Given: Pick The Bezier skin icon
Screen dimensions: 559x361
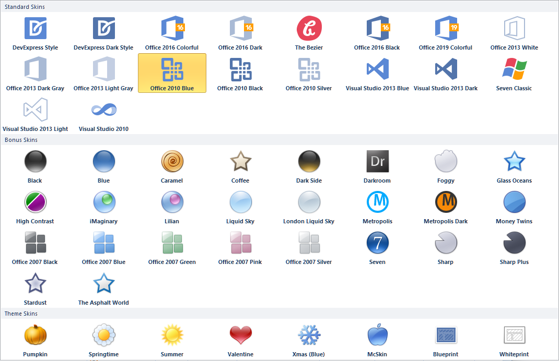Looking at the screenshot, I should [309, 28].
